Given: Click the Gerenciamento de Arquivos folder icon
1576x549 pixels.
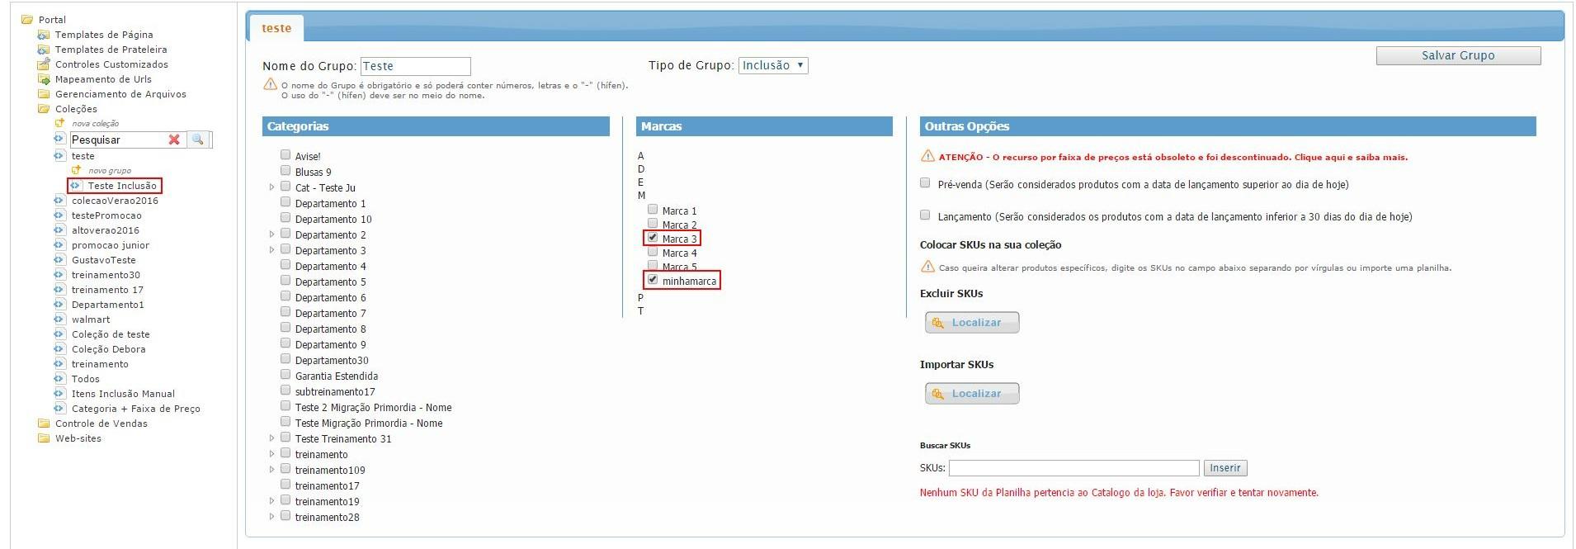Looking at the screenshot, I should 44,94.
